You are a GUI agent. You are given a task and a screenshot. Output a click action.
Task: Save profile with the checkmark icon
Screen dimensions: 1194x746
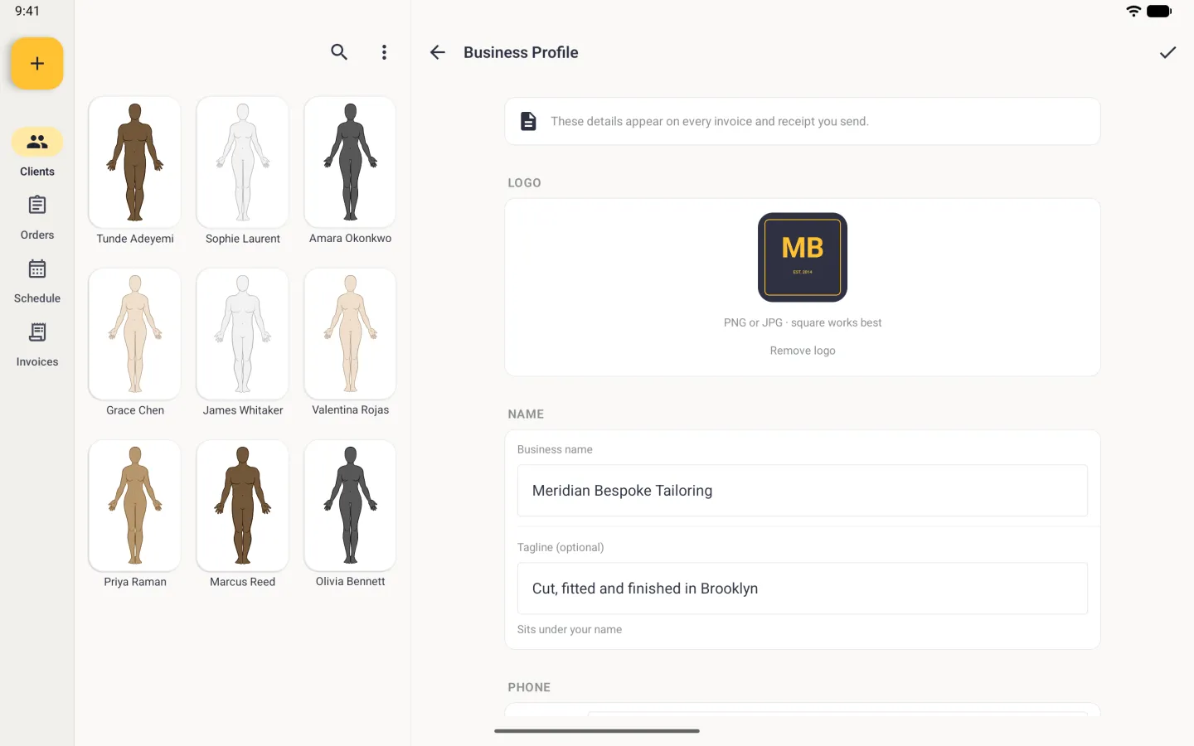point(1167,52)
